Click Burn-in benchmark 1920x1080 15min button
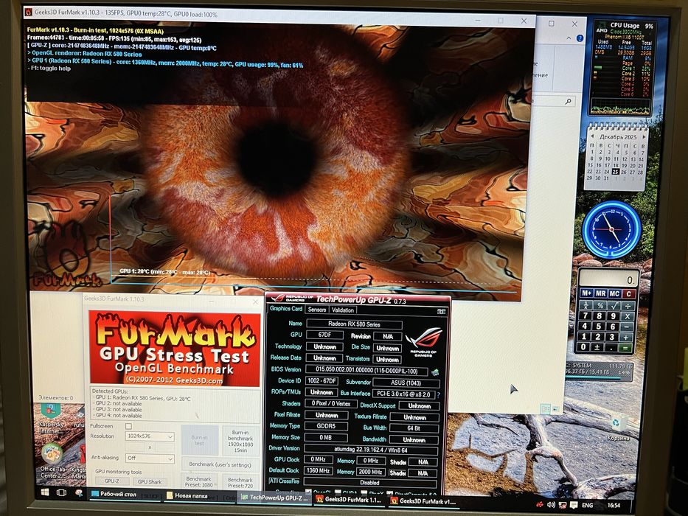Screen dimensions: 688x516 click(x=240, y=441)
